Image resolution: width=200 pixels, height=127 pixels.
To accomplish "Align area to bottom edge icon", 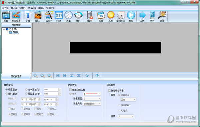I will (79, 76).
